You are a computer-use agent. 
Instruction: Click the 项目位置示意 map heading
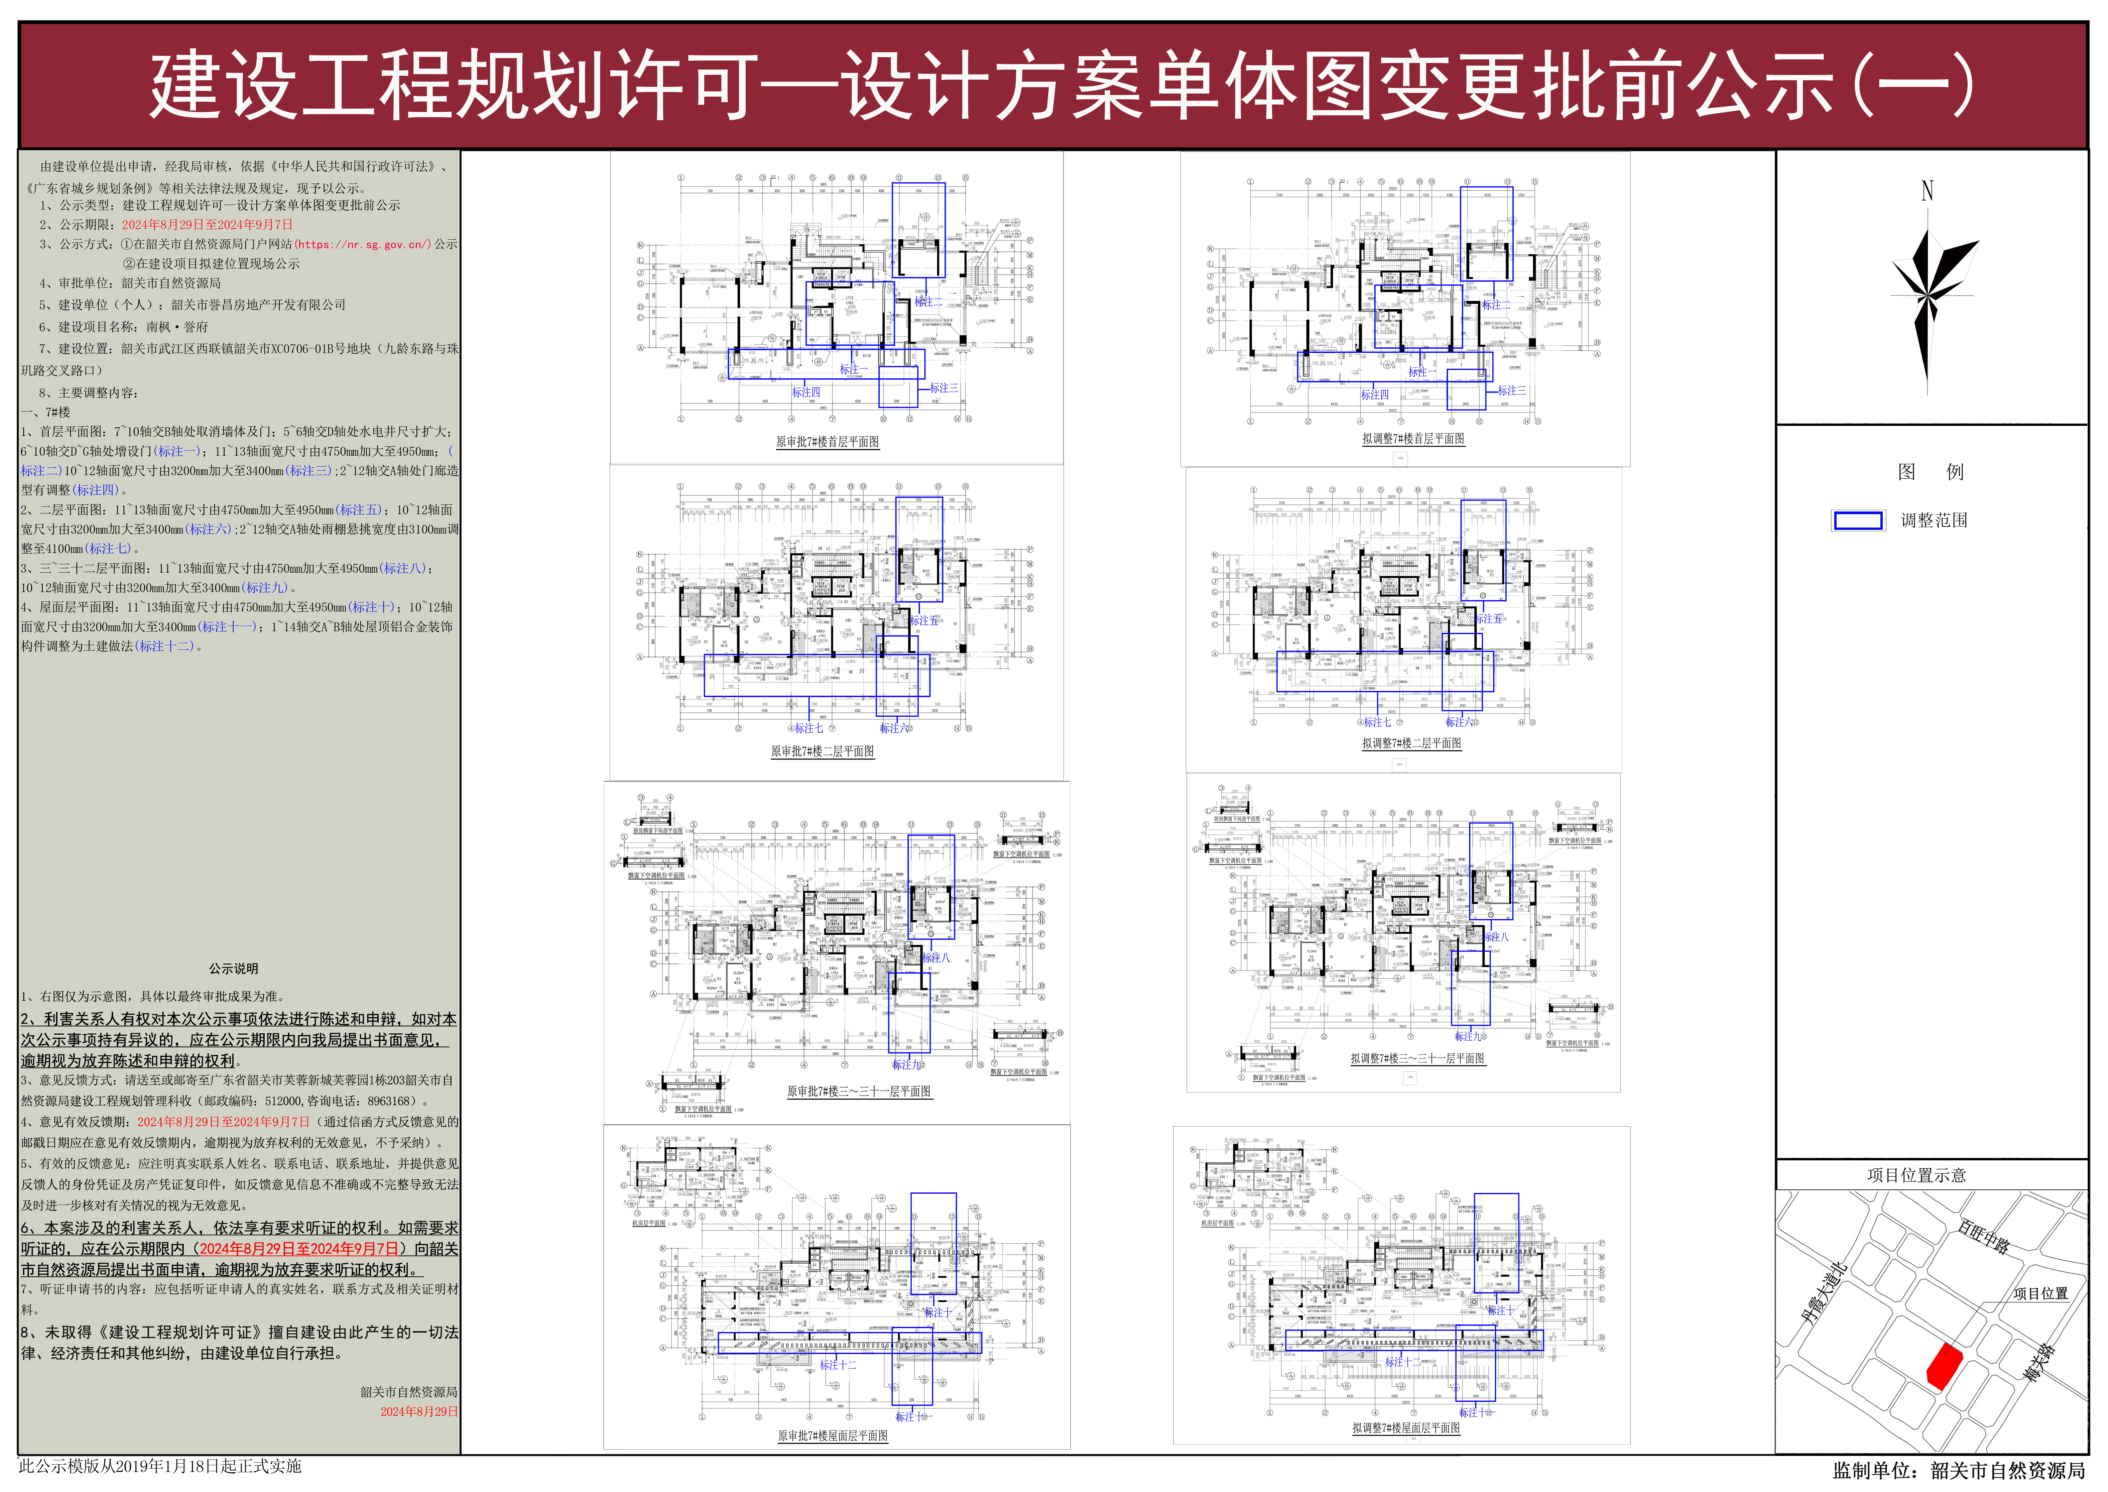tap(1917, 1175)
